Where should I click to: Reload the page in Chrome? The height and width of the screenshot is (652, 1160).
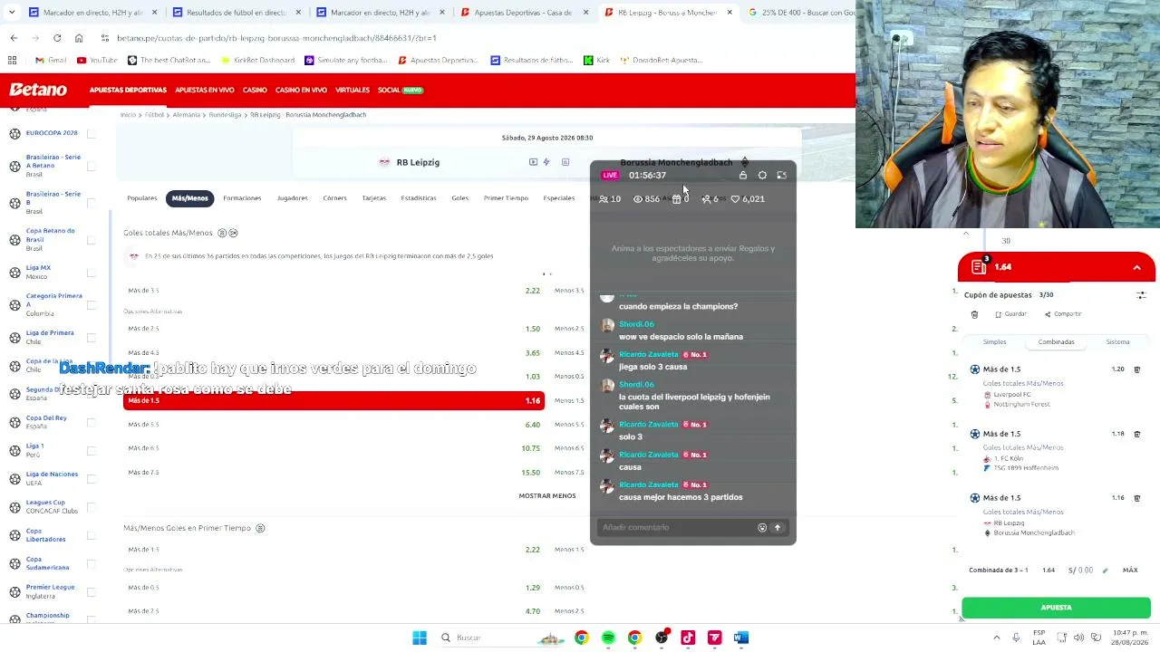(x=57, y=38)
